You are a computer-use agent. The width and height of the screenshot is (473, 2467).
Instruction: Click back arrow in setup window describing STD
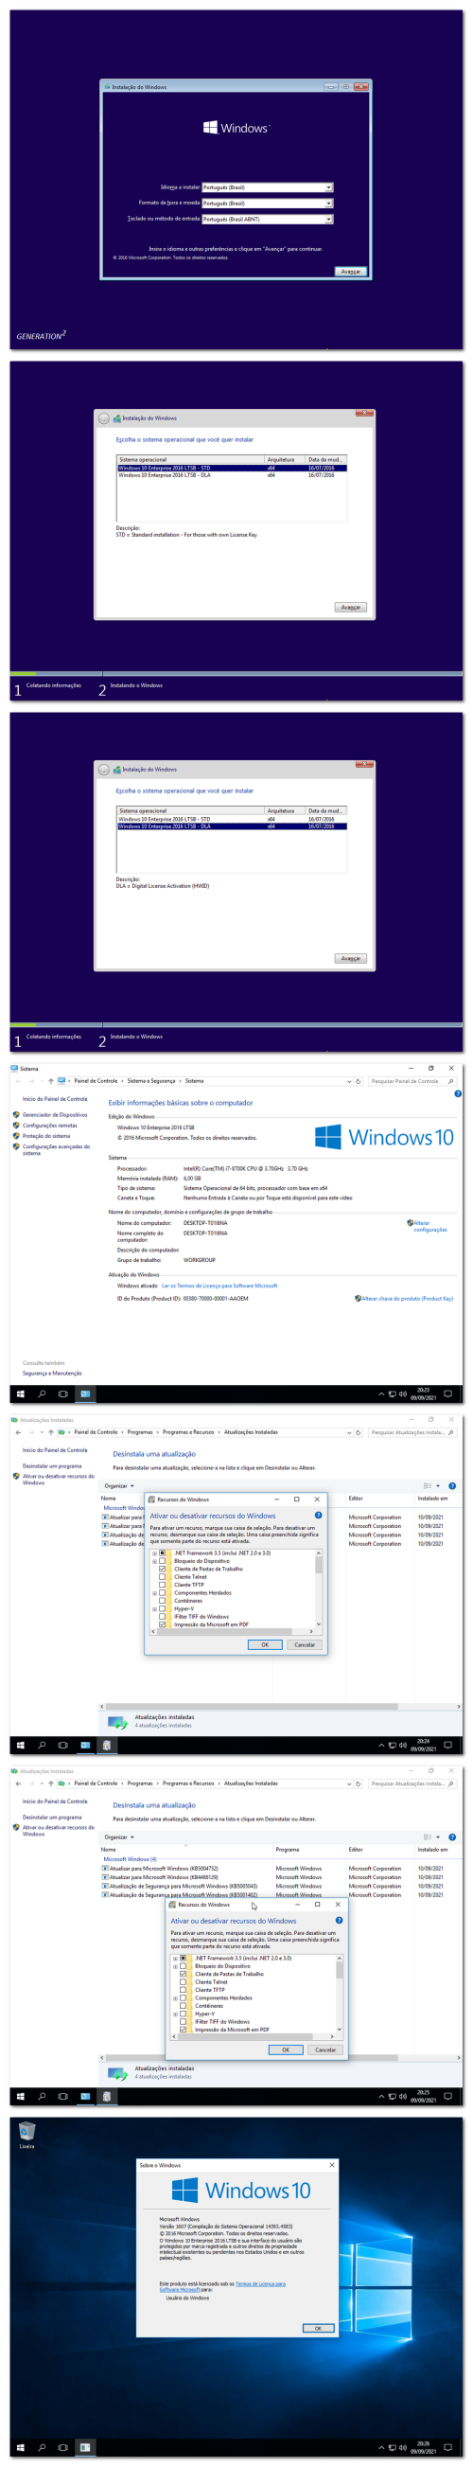click(x=104, y=418)
